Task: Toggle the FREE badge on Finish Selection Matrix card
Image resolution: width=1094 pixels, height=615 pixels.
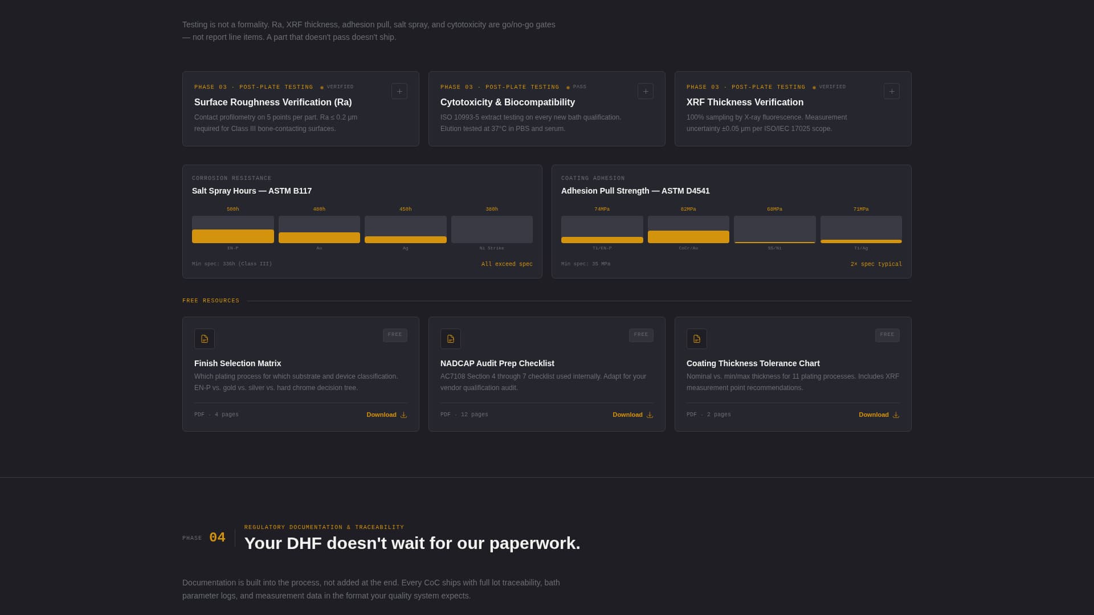Action: point(395,335)
